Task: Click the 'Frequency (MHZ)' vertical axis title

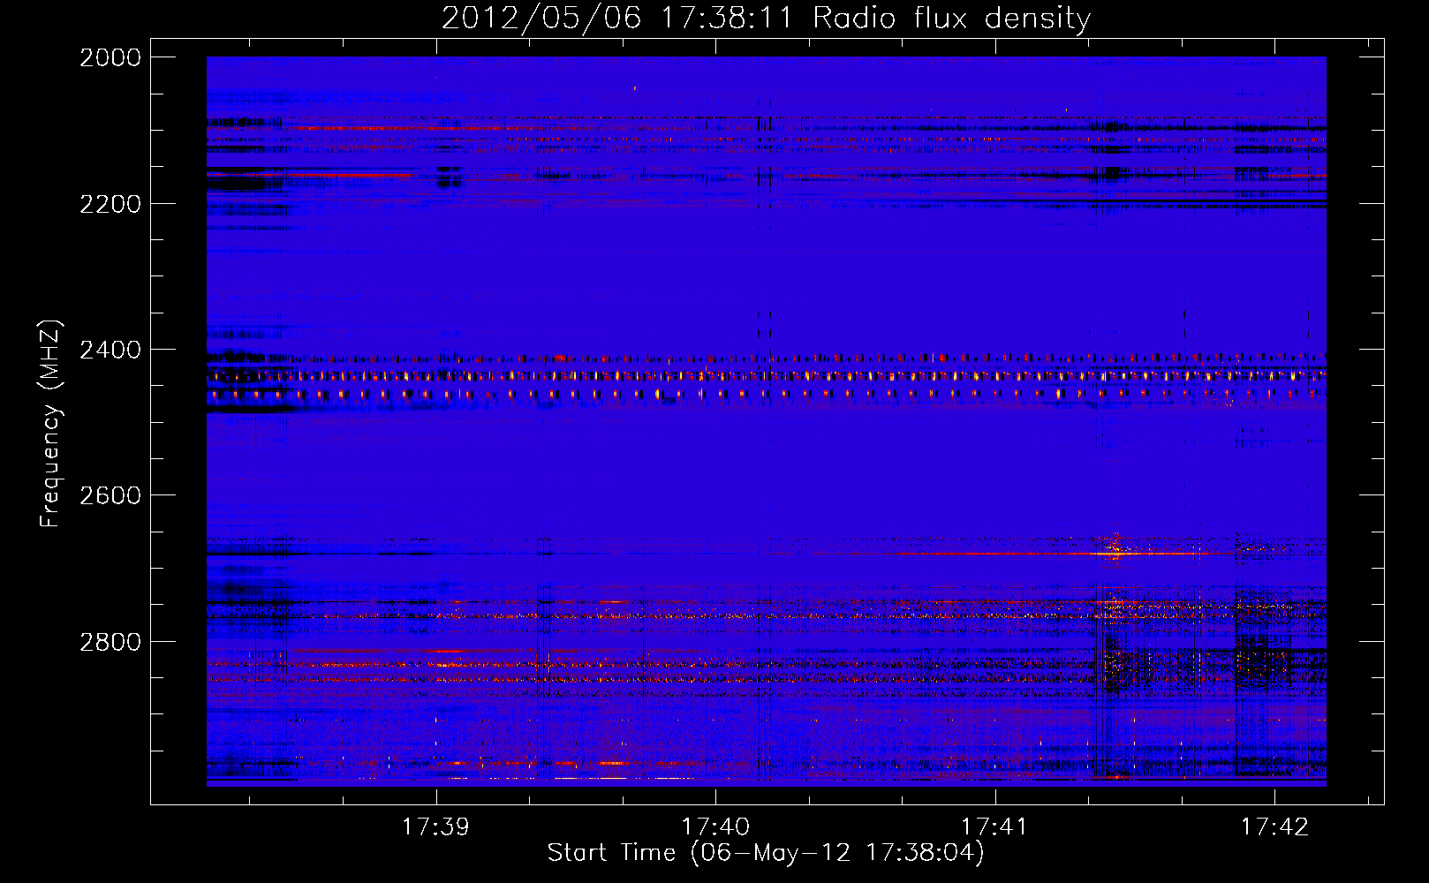Action: tap(51, 424)
